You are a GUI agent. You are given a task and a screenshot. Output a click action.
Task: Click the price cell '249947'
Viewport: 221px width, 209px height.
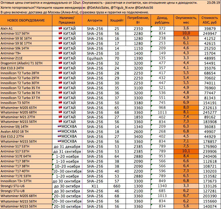coord(210,33)
